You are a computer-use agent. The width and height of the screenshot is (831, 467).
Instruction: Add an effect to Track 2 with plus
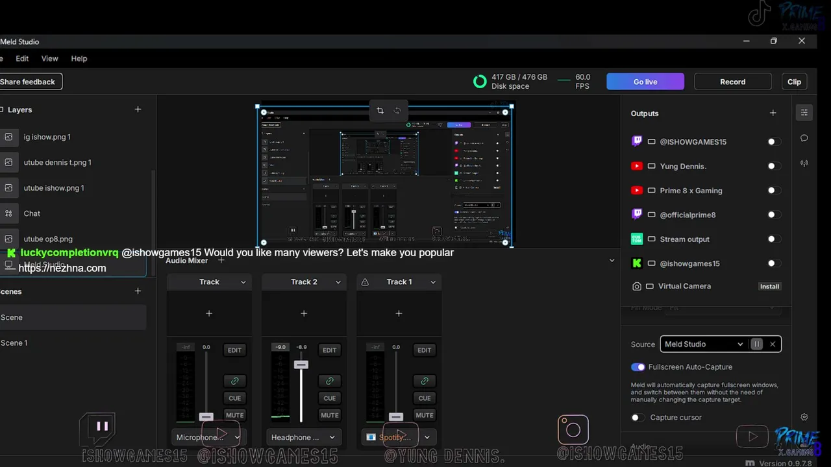coord(304,313)
